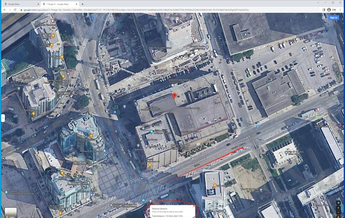Open the Chrome profile avatar
This screenshot has width=345, height=218.
pyautogui.click(x=329, y=10)
